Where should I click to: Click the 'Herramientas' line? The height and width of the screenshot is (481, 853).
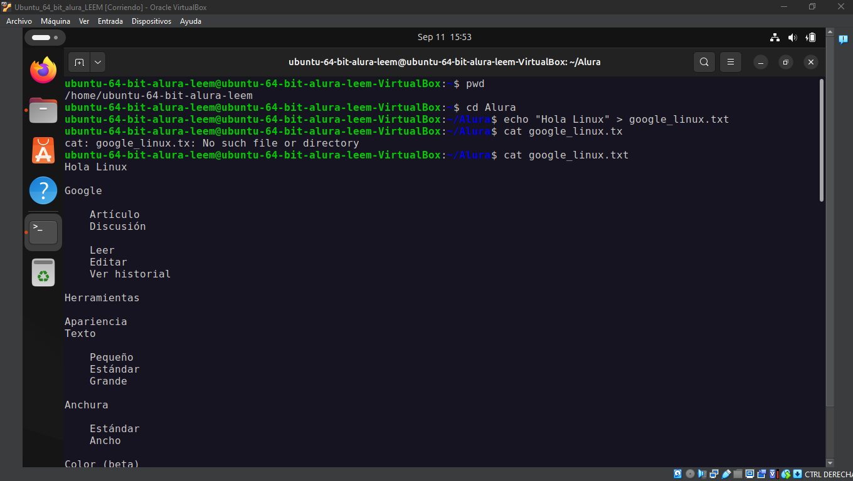point(102,298)
